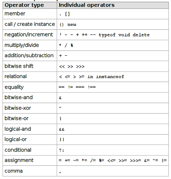Select the 'conditional' row label
Image resolution: width=171 pixels, height=179 pixels.
(x=18, y=150)
